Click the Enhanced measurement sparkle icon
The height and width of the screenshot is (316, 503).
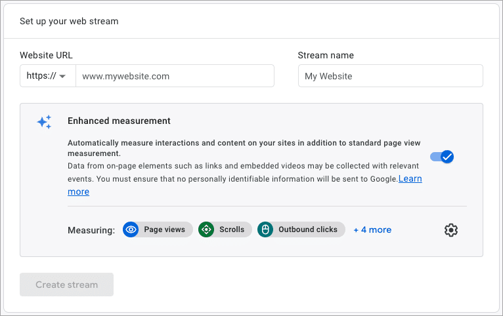[x=44, y=122]
